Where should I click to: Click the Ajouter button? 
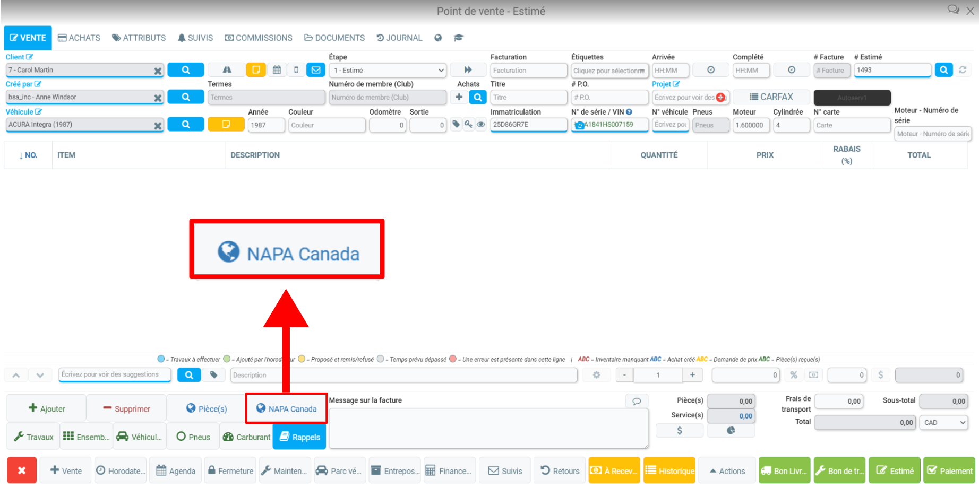tap(46, 408)
